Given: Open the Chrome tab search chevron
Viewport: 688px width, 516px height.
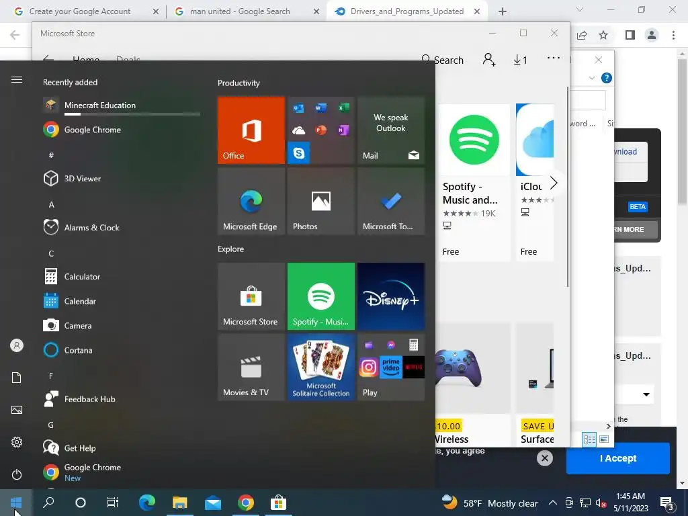Looking at the screenshot, I should tap(580, 9).
